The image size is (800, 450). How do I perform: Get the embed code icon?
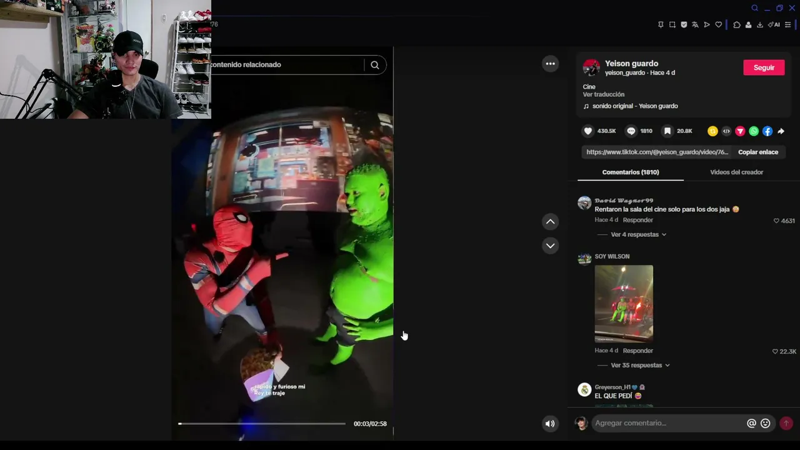726,131
